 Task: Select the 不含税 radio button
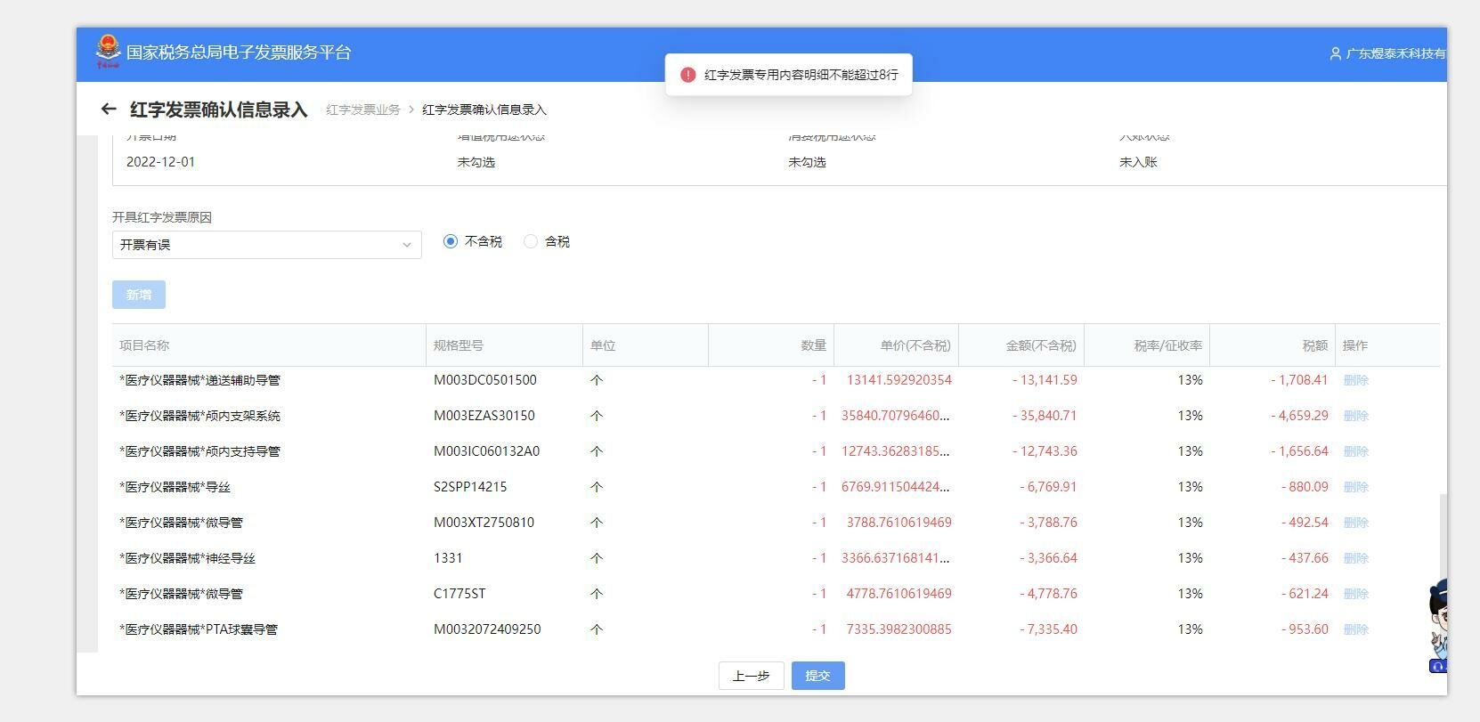tap(451, 242)
